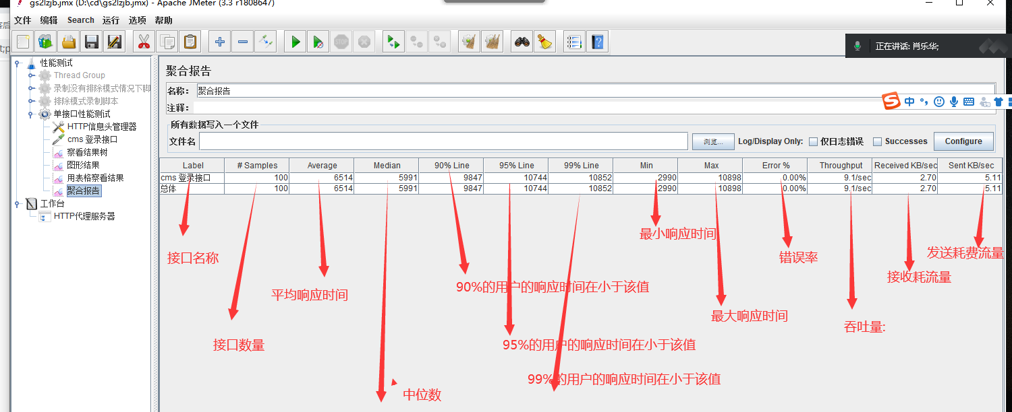Click the Sogou shirt skin icon

(x=999, y=102)
